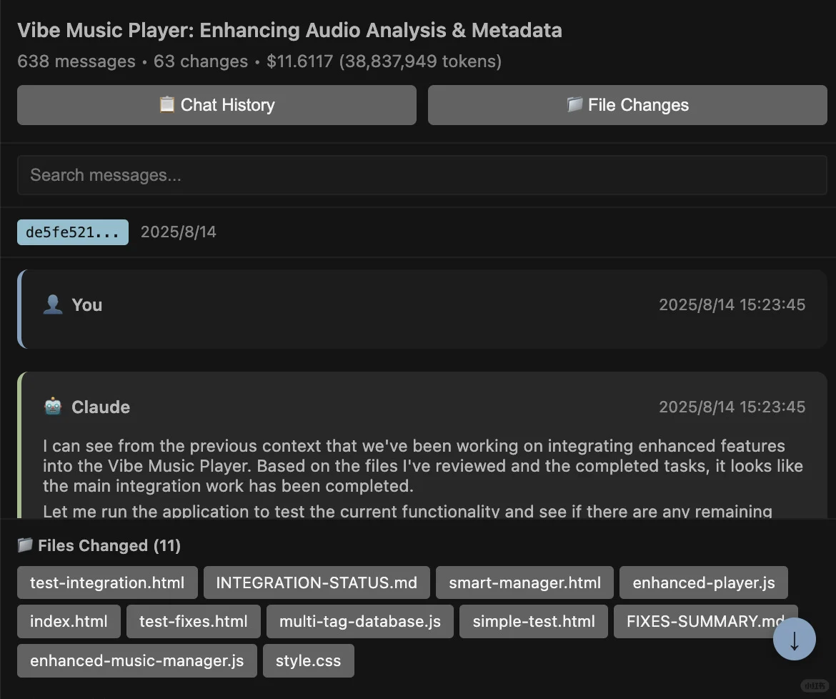Click the user avatar icon beside You
Viewport: 836px width, 699px height.
[x=53, y=304]
